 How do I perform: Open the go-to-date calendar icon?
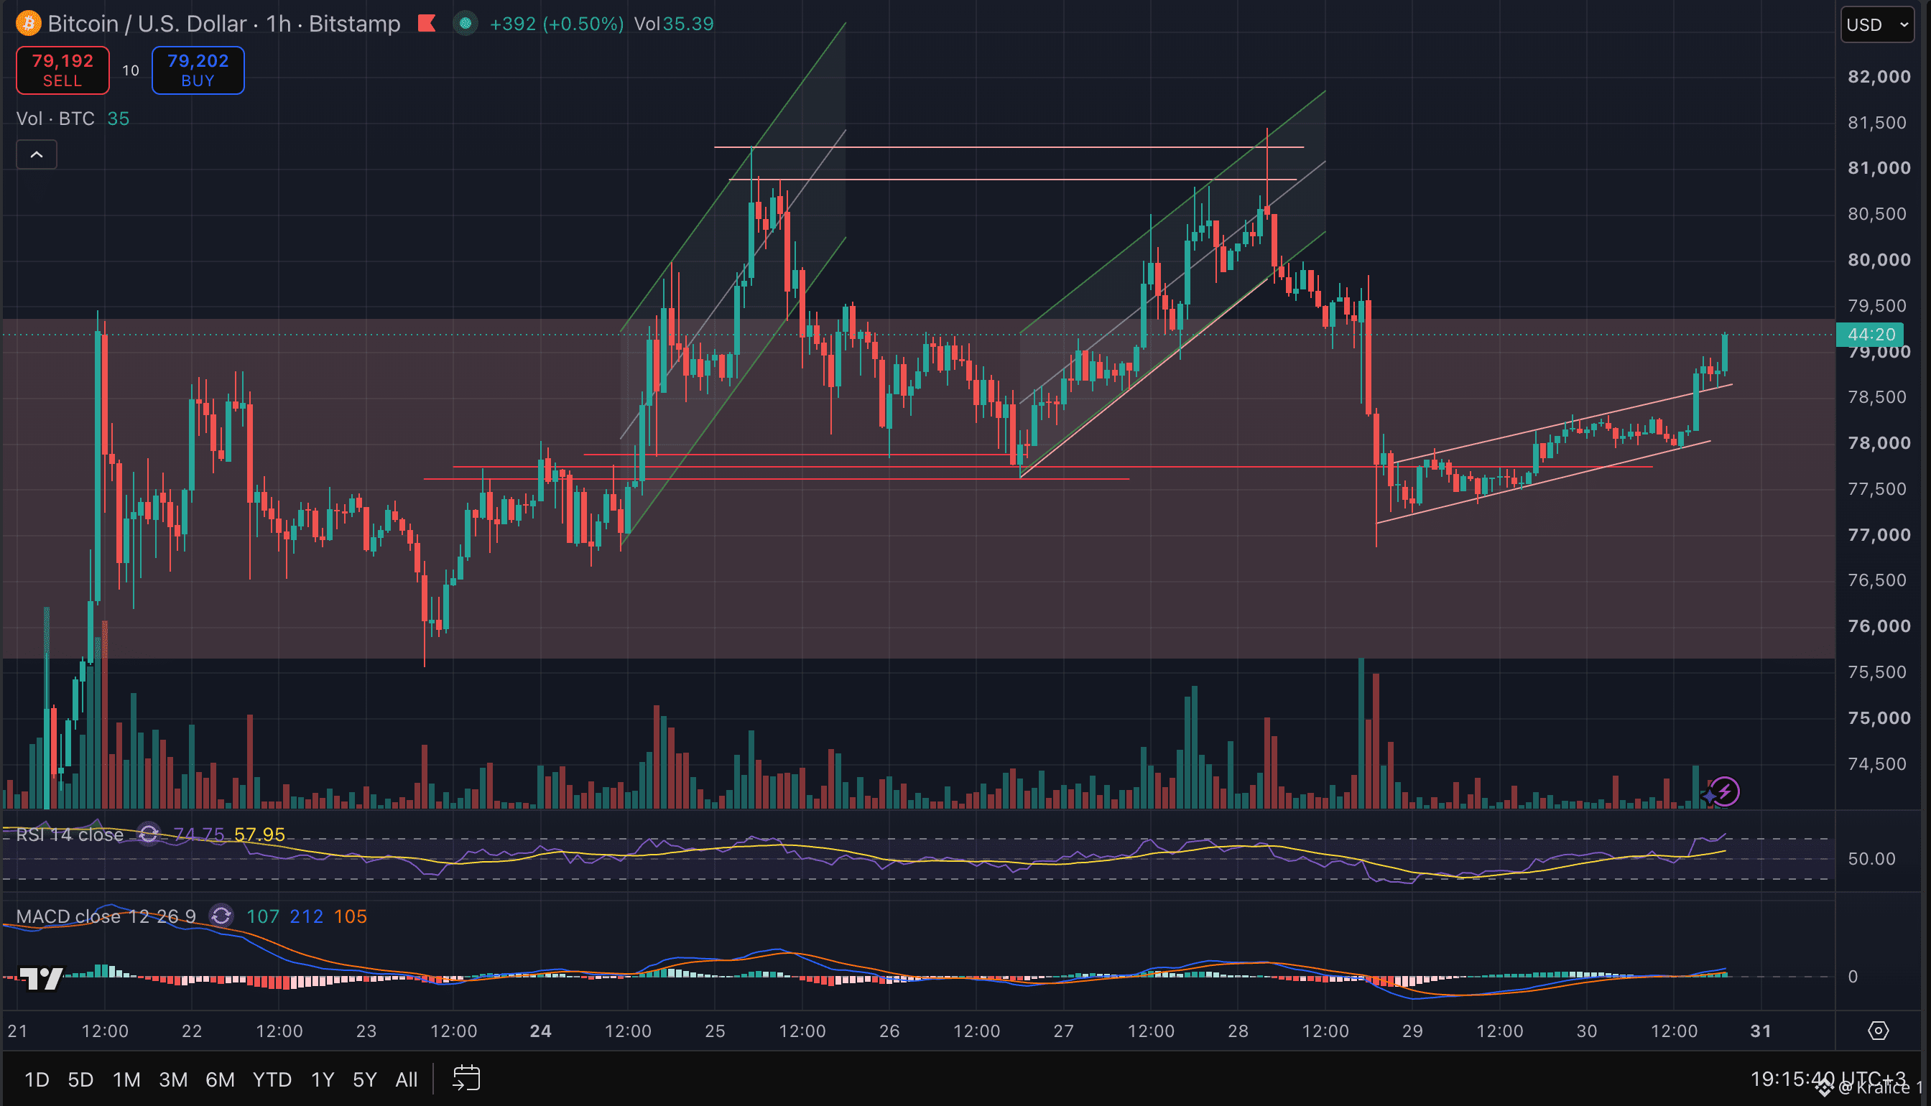pos(466,1078)
